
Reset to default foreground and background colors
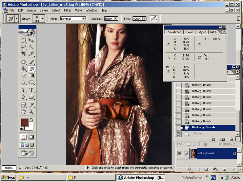coord(22,129)
